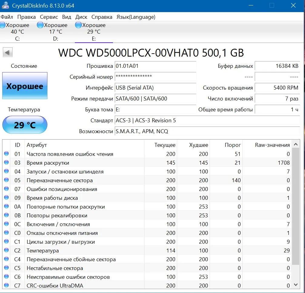
Task: Select row Запуски / остановки шпинделя
Action: click(147, 172)
